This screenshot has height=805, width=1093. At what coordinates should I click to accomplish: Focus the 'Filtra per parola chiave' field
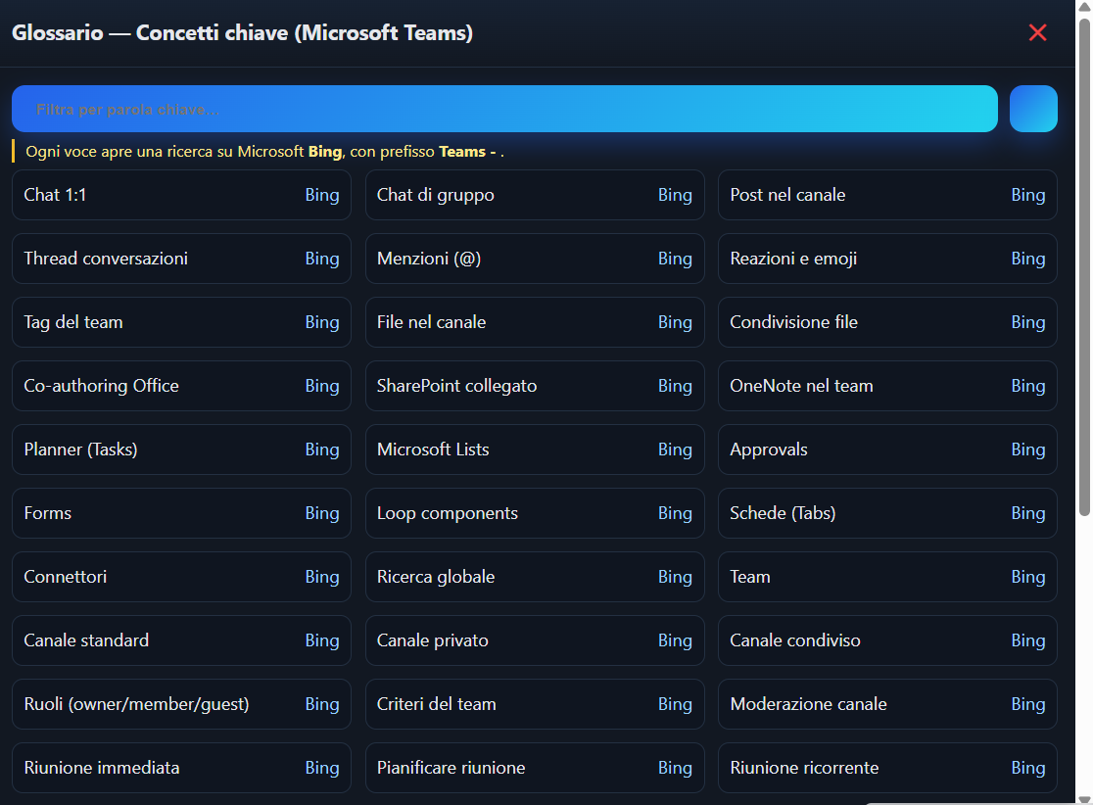[x=504, y=109]
